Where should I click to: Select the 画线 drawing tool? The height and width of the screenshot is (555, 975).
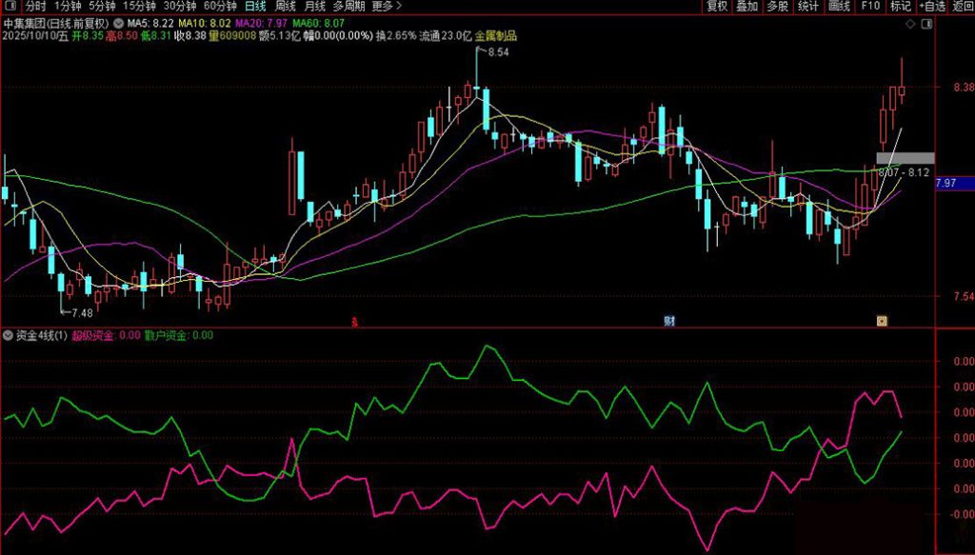(839, 7)
